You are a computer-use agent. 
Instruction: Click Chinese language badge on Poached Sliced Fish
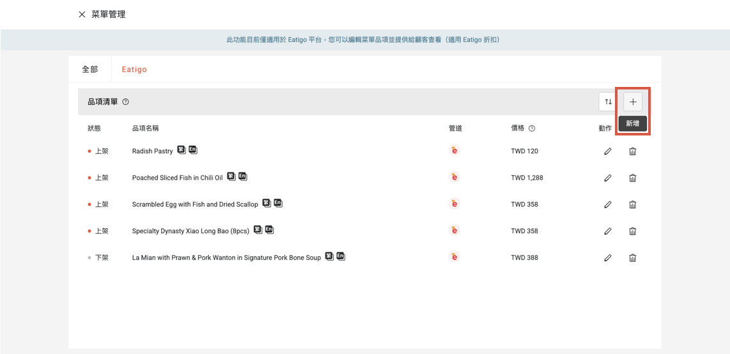[231, 176]
